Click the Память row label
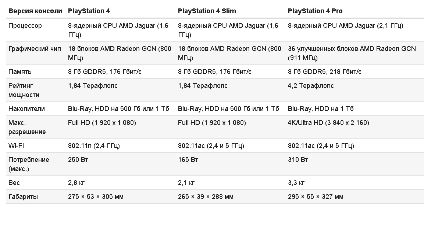The image size is (424, 226). (x=20, y=72)
